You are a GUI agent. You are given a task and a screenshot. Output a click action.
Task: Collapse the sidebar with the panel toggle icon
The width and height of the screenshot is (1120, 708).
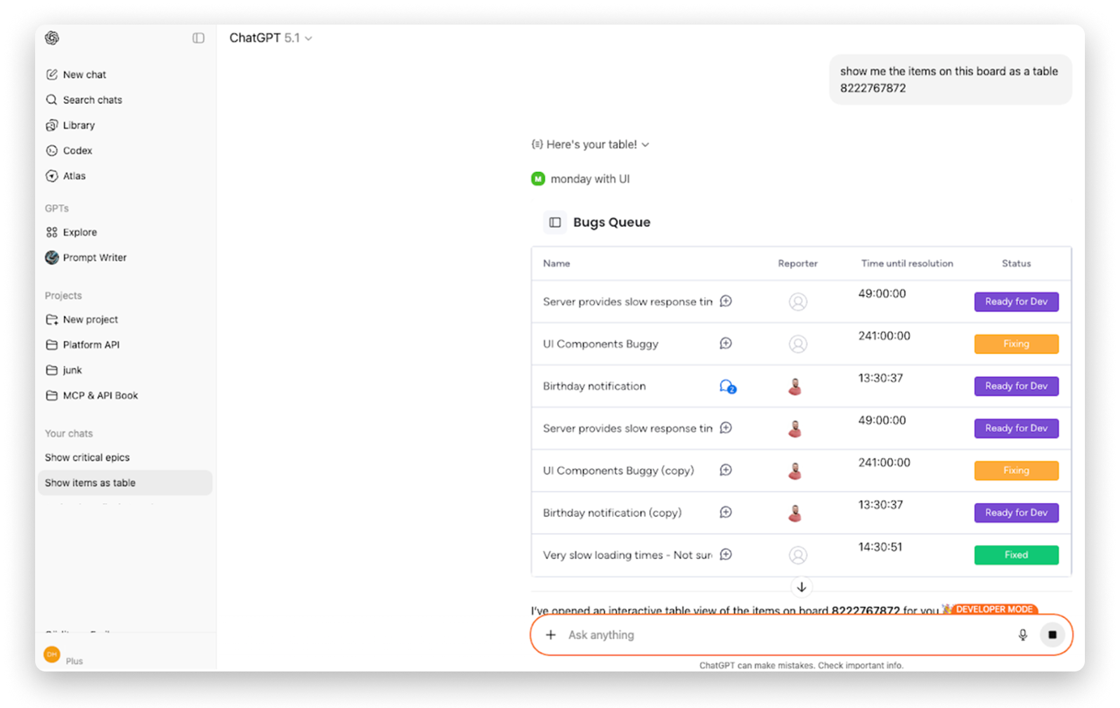(199, 38)
